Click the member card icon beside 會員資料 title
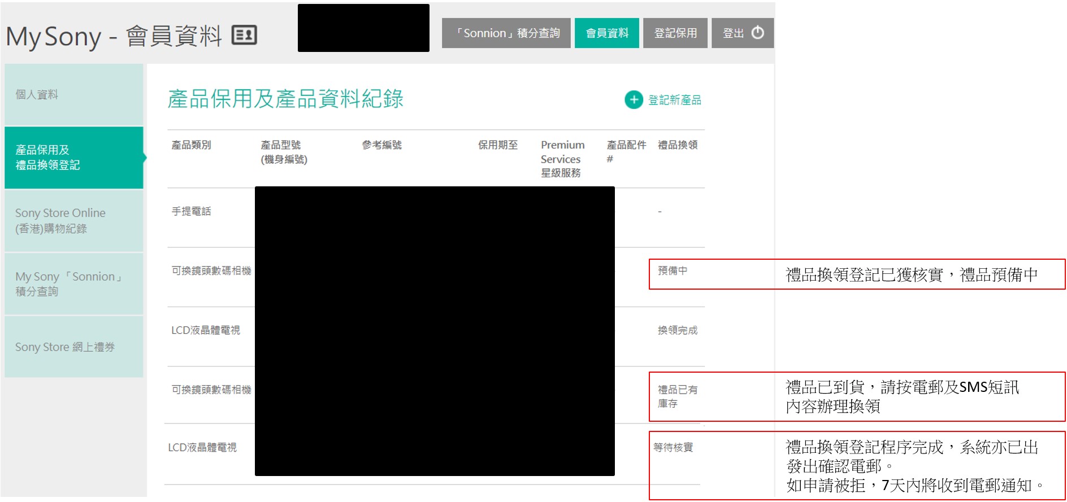1067x502 pixels. [244, 35]
